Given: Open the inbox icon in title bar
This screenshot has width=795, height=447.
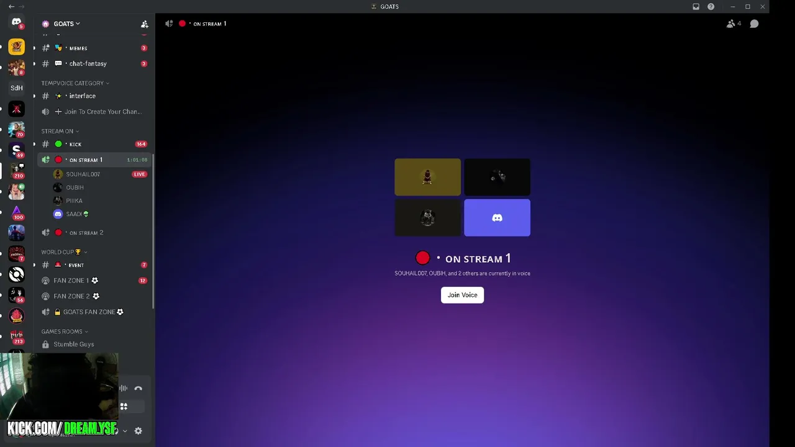Looking at the screenshot, I should (696, 6).
